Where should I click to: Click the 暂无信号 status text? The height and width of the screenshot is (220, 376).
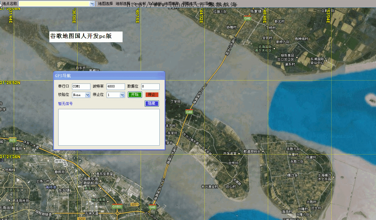65,104
